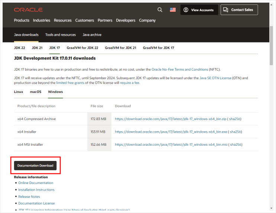Click the 153.91 MB file size cell

[x=100, y=132]
